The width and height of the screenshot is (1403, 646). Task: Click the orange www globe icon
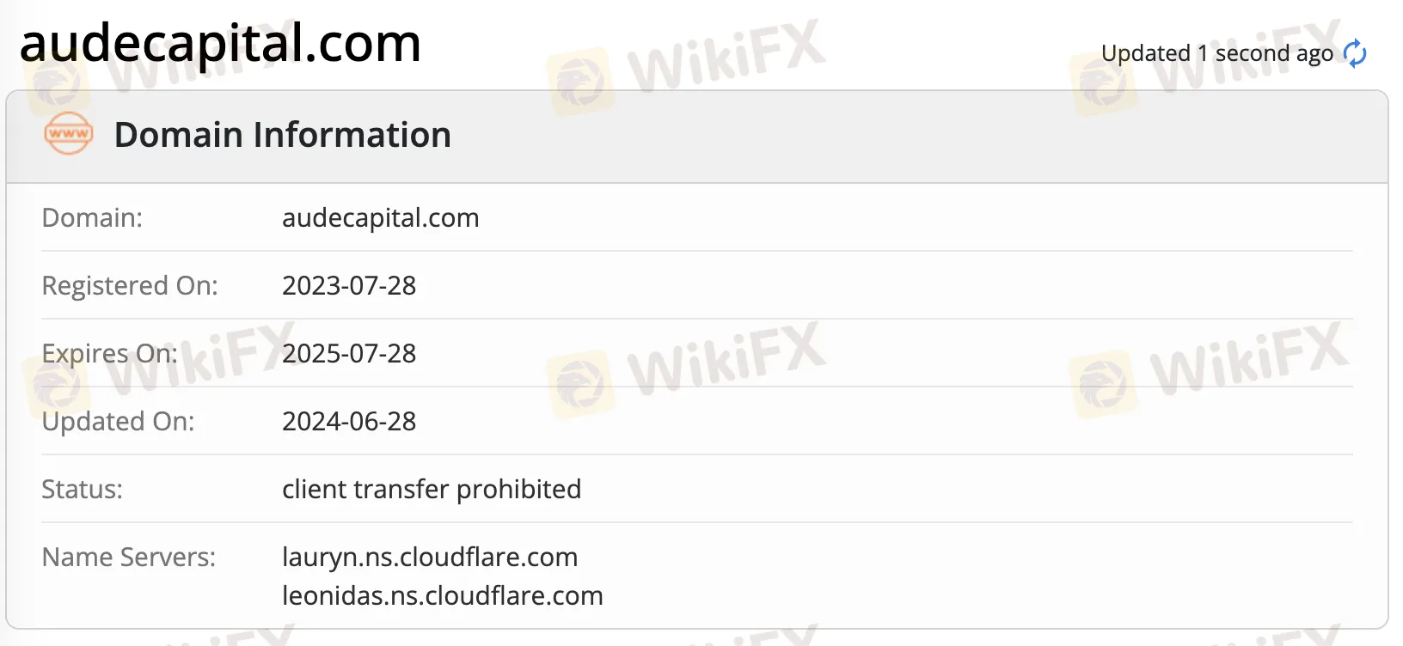coord(69,134)
